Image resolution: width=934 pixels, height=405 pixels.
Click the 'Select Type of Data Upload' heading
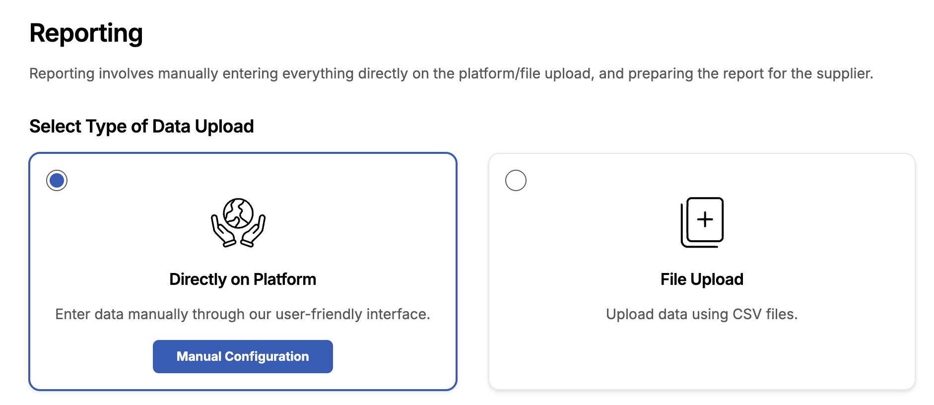pyautogui.click(x=141, y=127)
